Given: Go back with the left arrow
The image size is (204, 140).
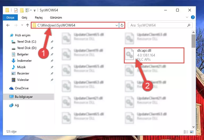Looking at the screenshot, I should click(8, 25).
